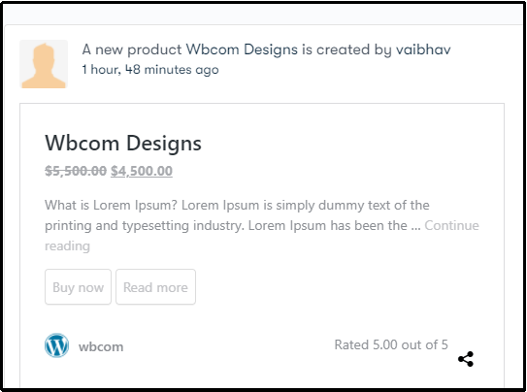The width and height of the screenshot is (527, 392).
Task: Click the word 'reading' on the wrapped line
Action: pyautogui.click(x=67, y=246)
